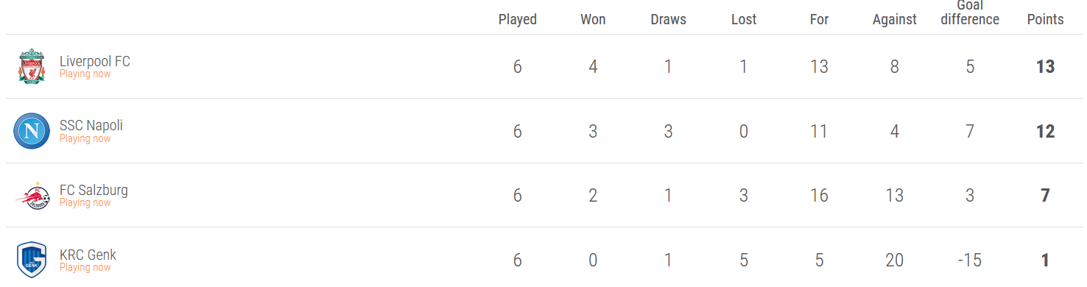
Task: Click 'Playing now' under FC Salzburg
Action: pos(85,202)
